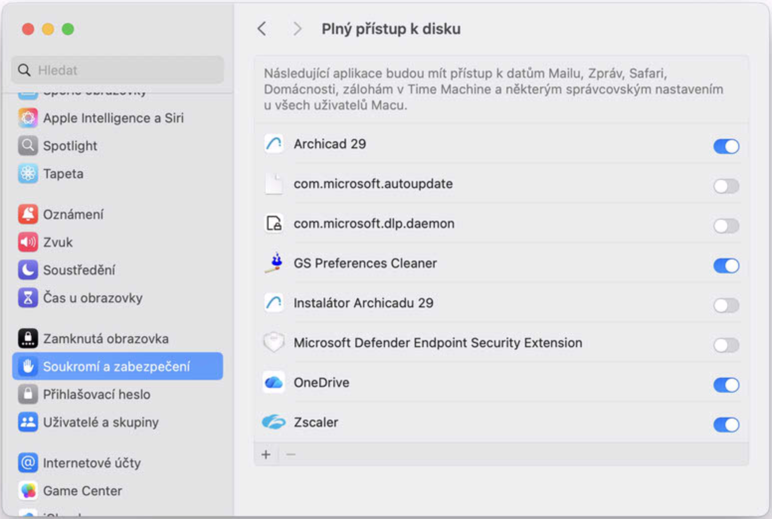
Task: Click the GS Preferences Cleaner icon
Action: (274, 263)
